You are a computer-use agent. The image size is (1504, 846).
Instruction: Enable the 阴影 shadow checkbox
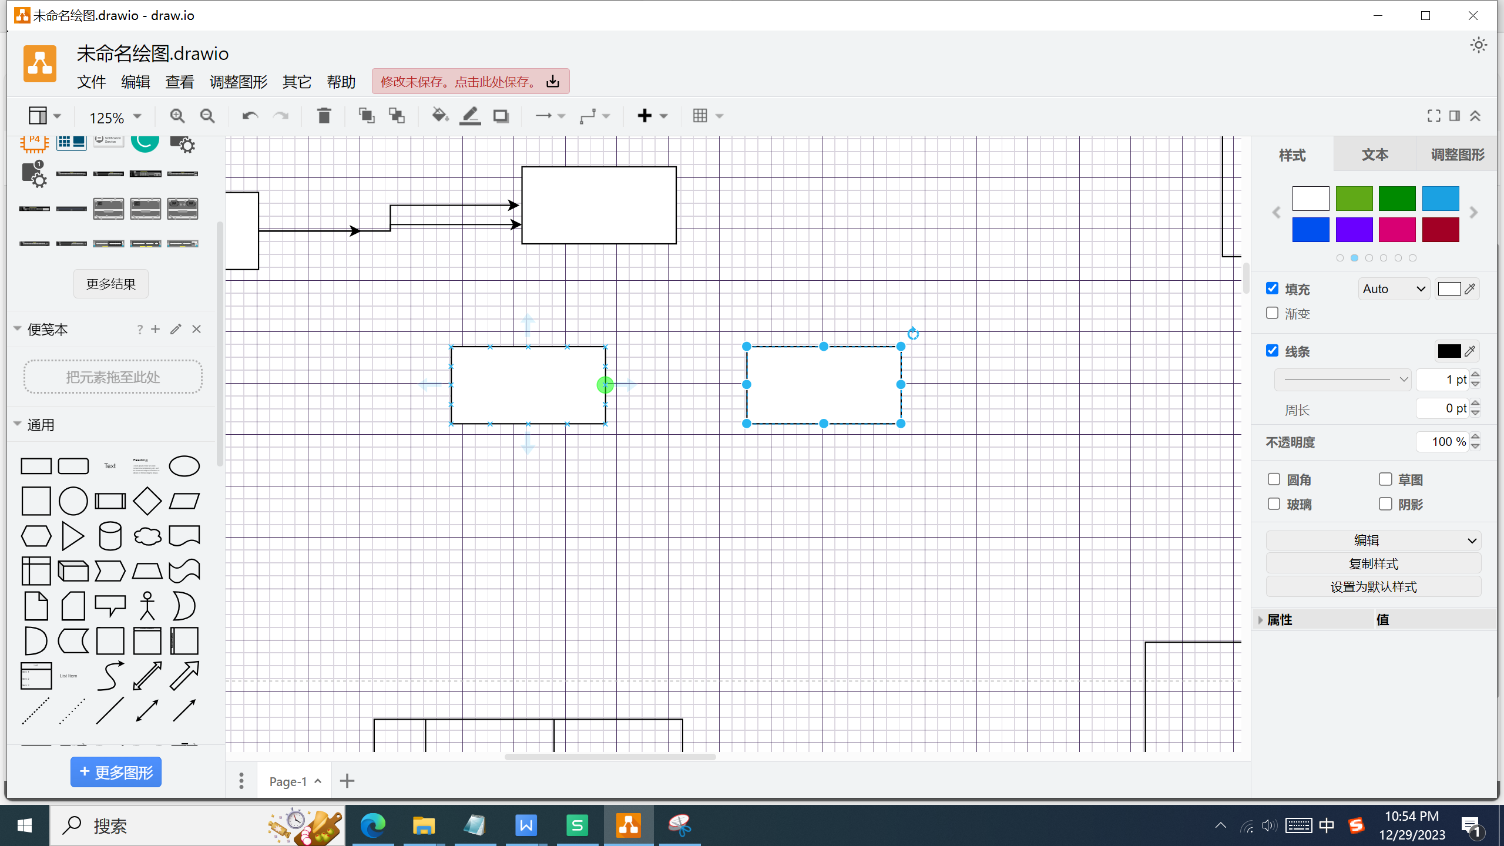[1385, 504]
